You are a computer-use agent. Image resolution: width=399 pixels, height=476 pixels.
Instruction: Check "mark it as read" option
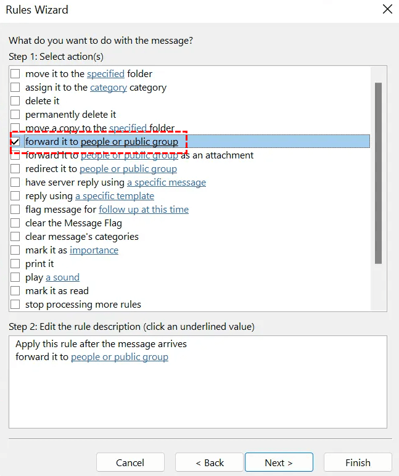pos(15,291)
